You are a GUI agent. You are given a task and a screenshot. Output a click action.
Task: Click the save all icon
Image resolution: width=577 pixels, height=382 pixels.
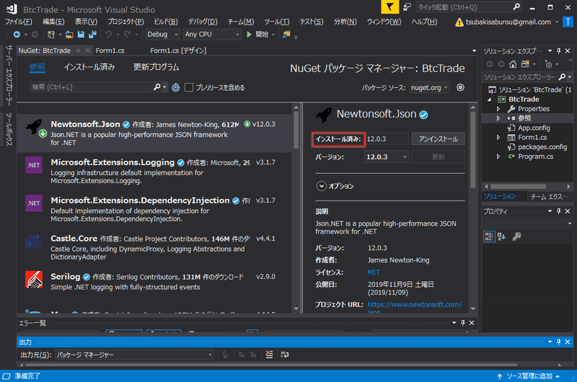tap(92, 34)
